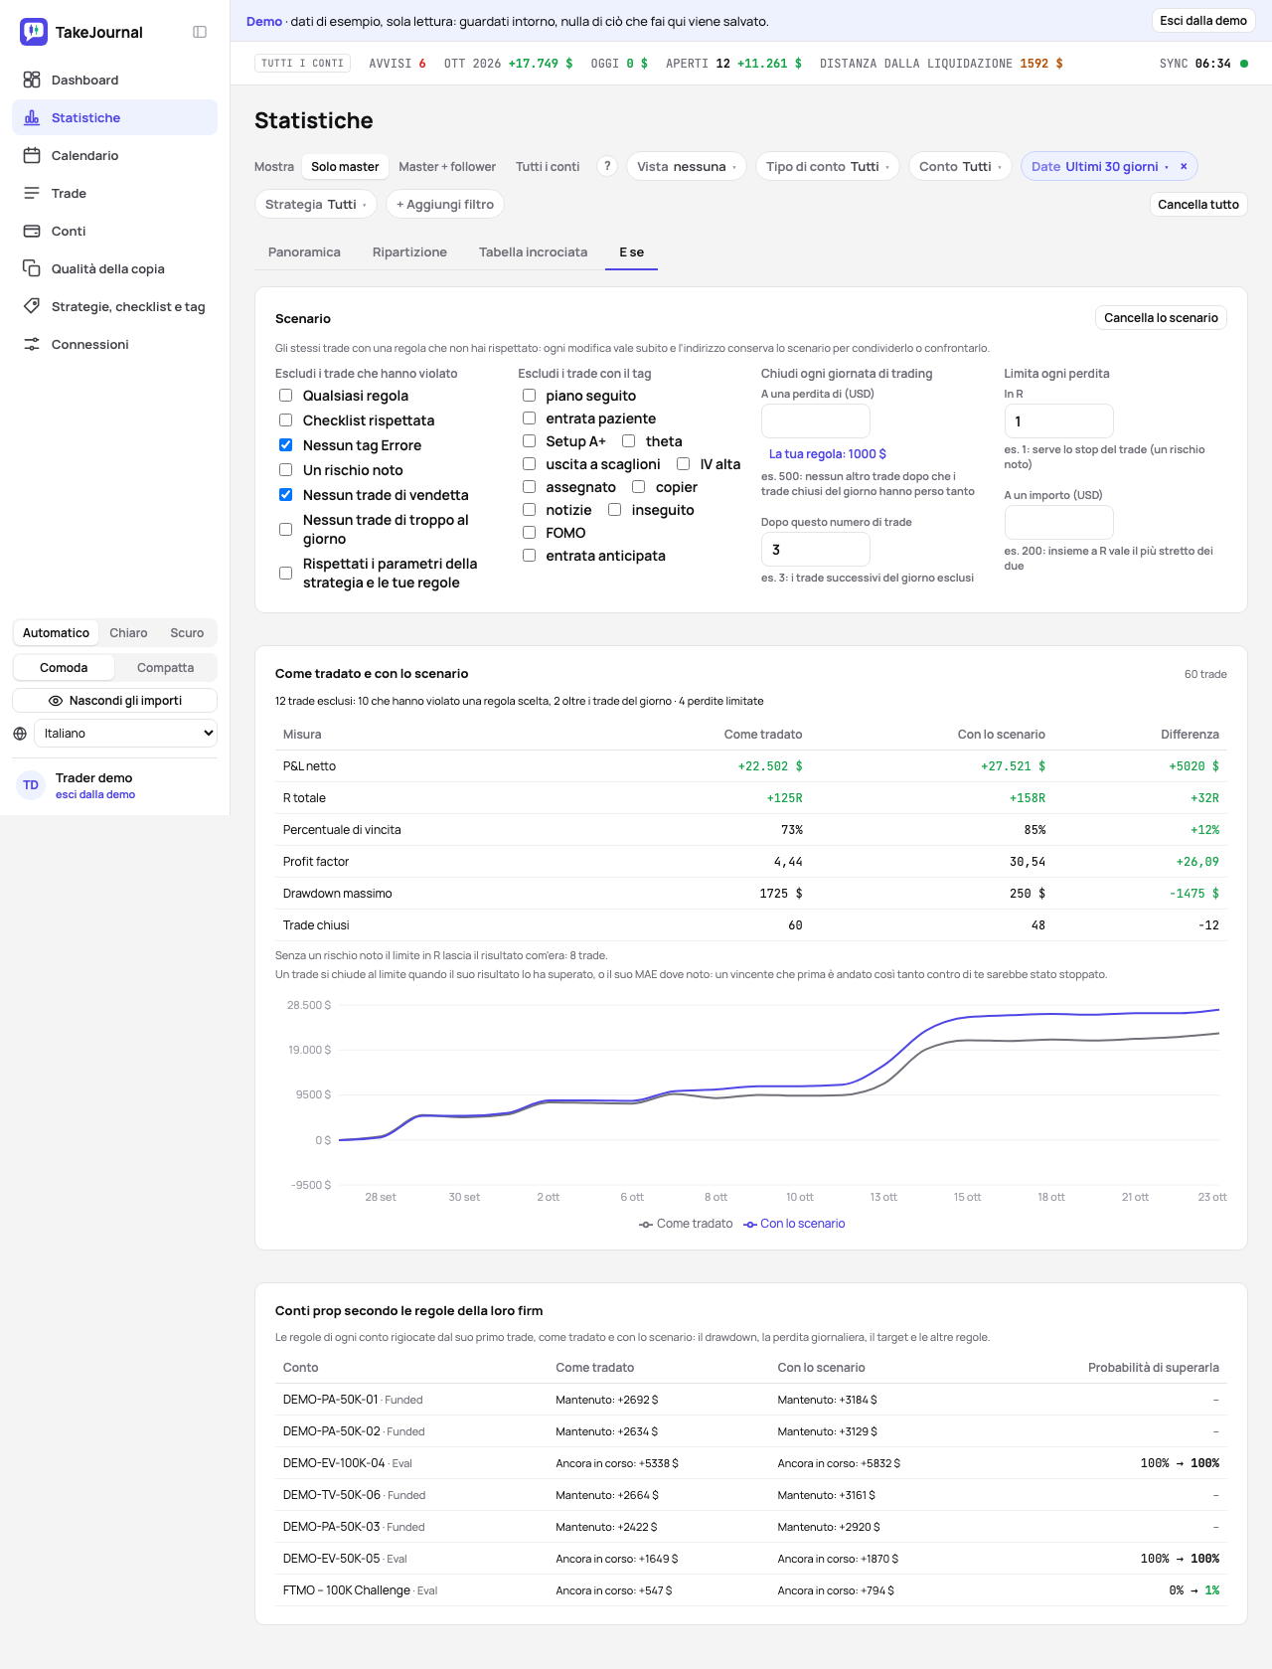
Task: Open the Conti card icon
Action: click(x=32, y=231)
